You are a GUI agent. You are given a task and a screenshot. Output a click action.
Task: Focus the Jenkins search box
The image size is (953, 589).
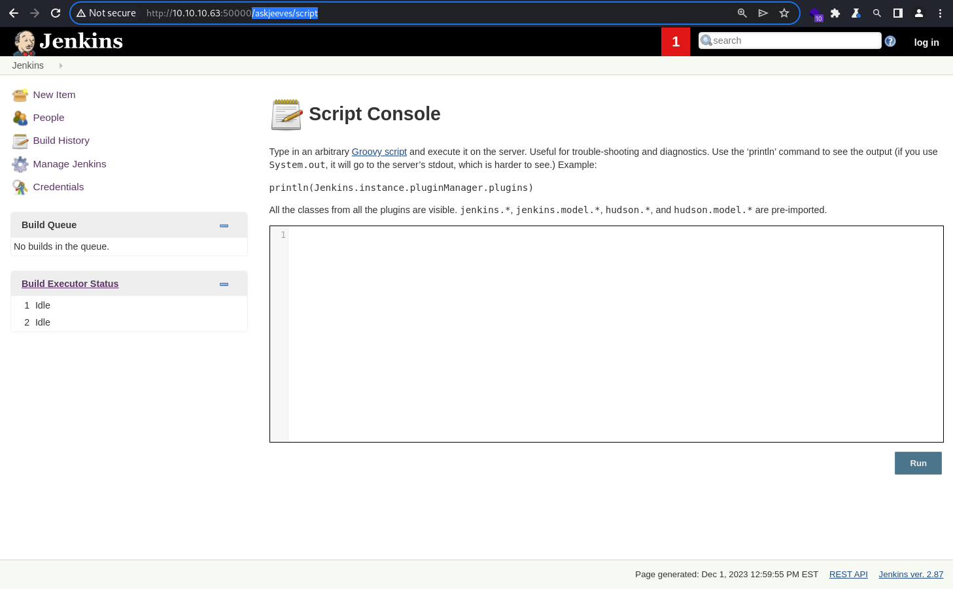pyautogui.click(x=790, y=41)
